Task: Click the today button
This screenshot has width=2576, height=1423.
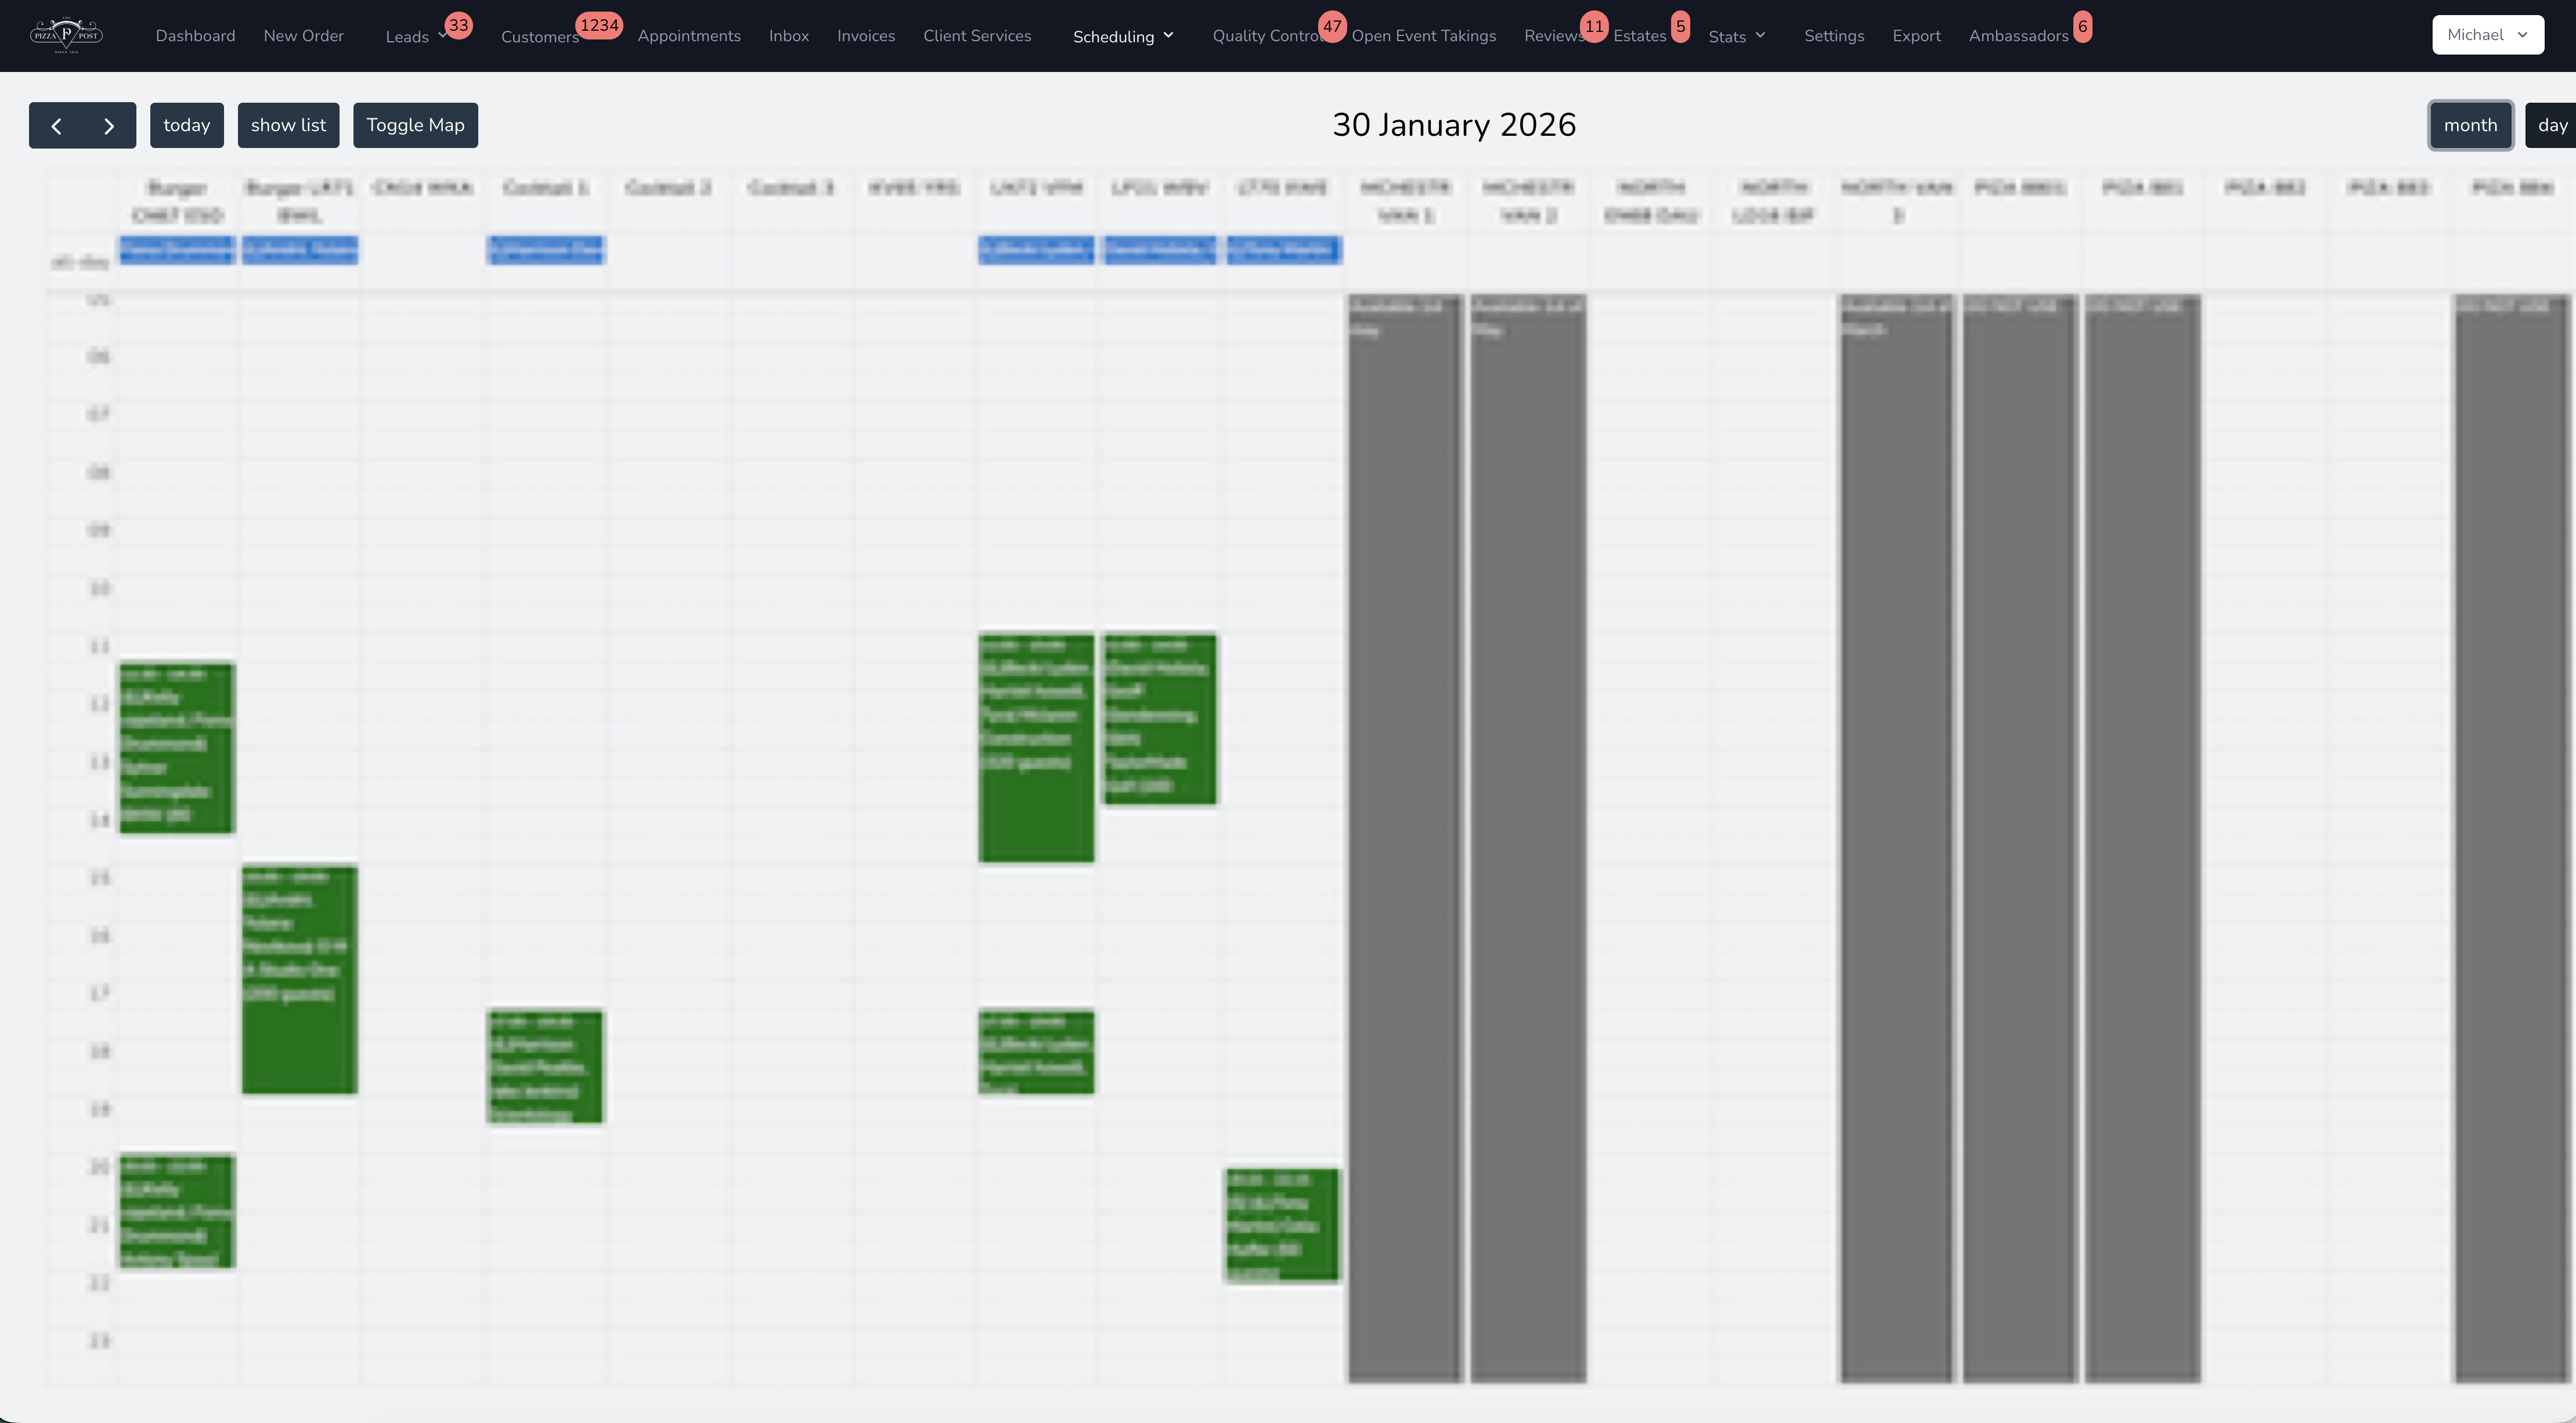Action: [187, 125]
